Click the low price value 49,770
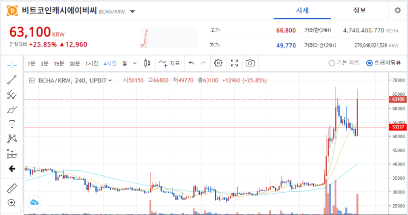Screen dimensions: 408x215 (x=286, y=45)
